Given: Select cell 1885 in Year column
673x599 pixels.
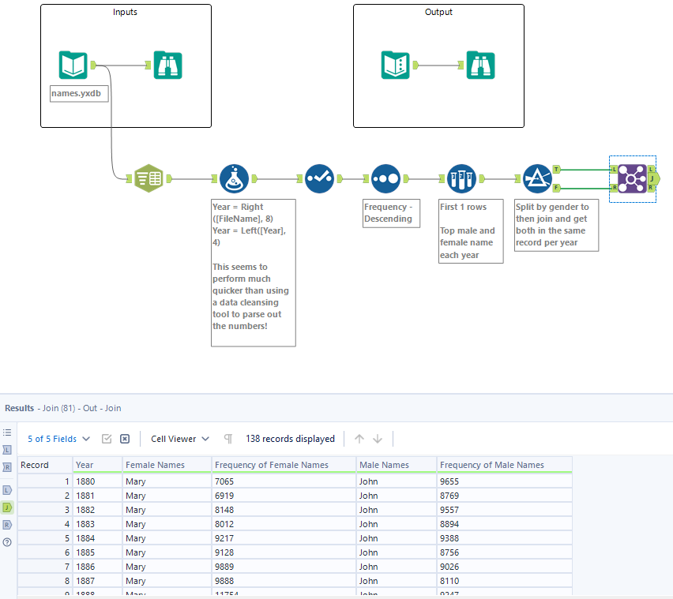Looking at the screenshot, I should click(97, 552).
